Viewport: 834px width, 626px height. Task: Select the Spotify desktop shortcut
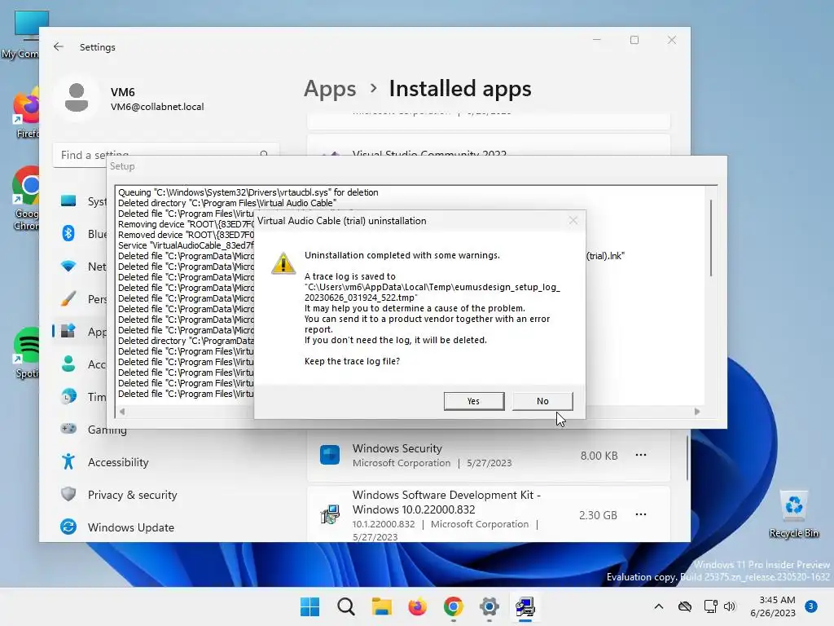coord(25,352)
